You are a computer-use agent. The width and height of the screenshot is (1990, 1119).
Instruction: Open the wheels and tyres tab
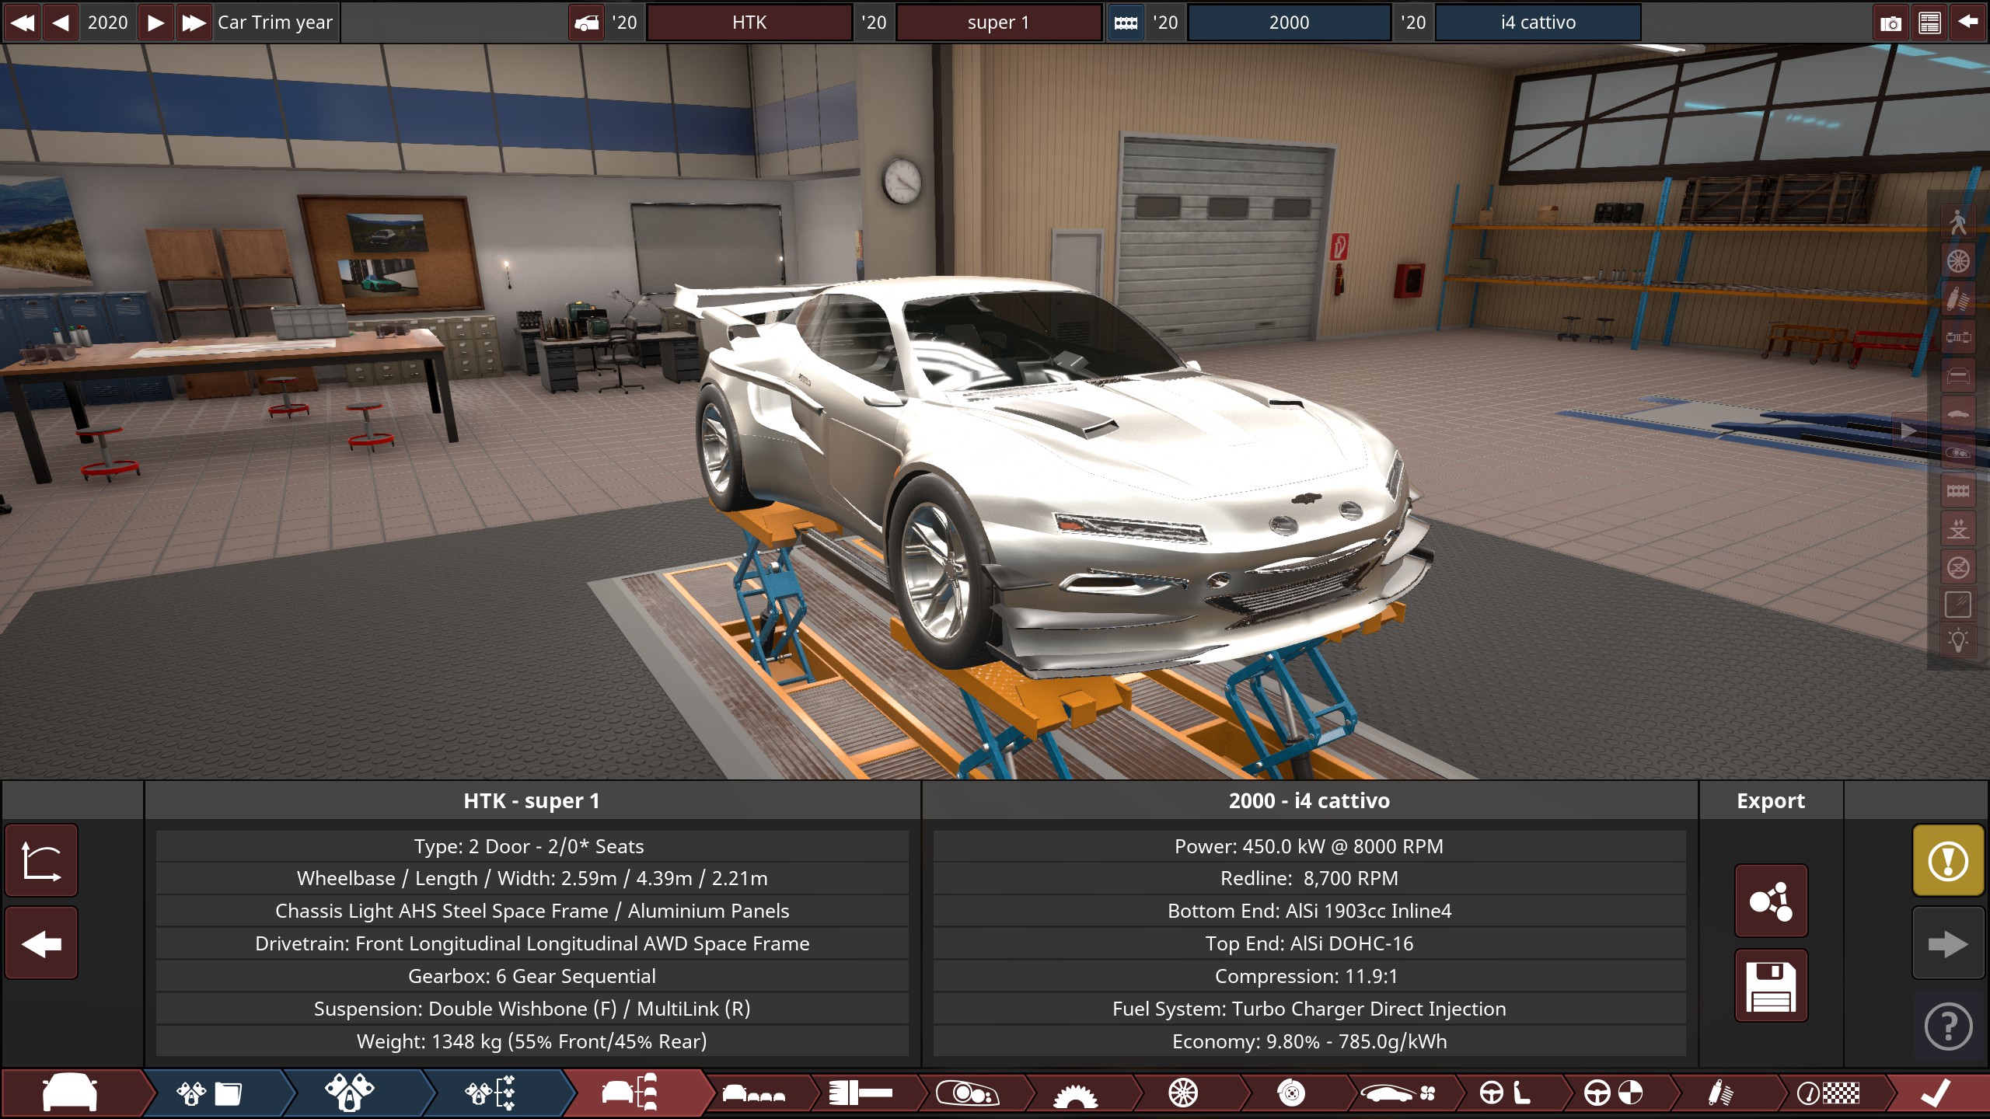[1183, 1093]
